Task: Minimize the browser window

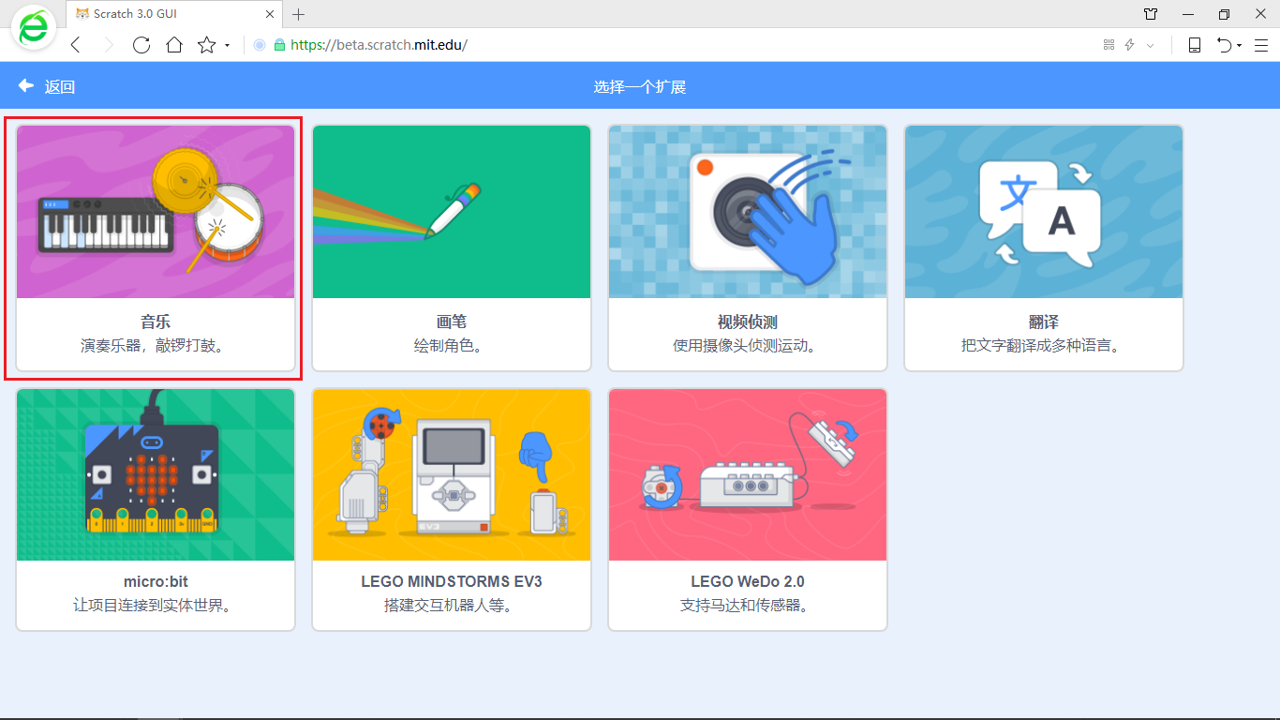Action: (1188, 14)
